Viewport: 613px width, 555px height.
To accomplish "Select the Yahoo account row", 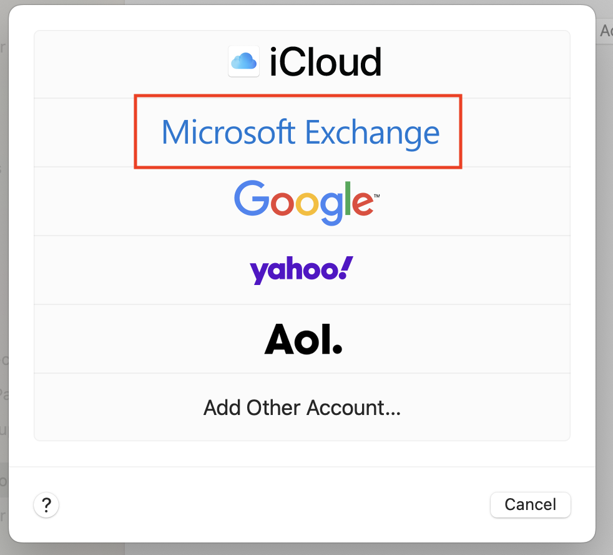I will pyautogui.click(x=302, y=270).
